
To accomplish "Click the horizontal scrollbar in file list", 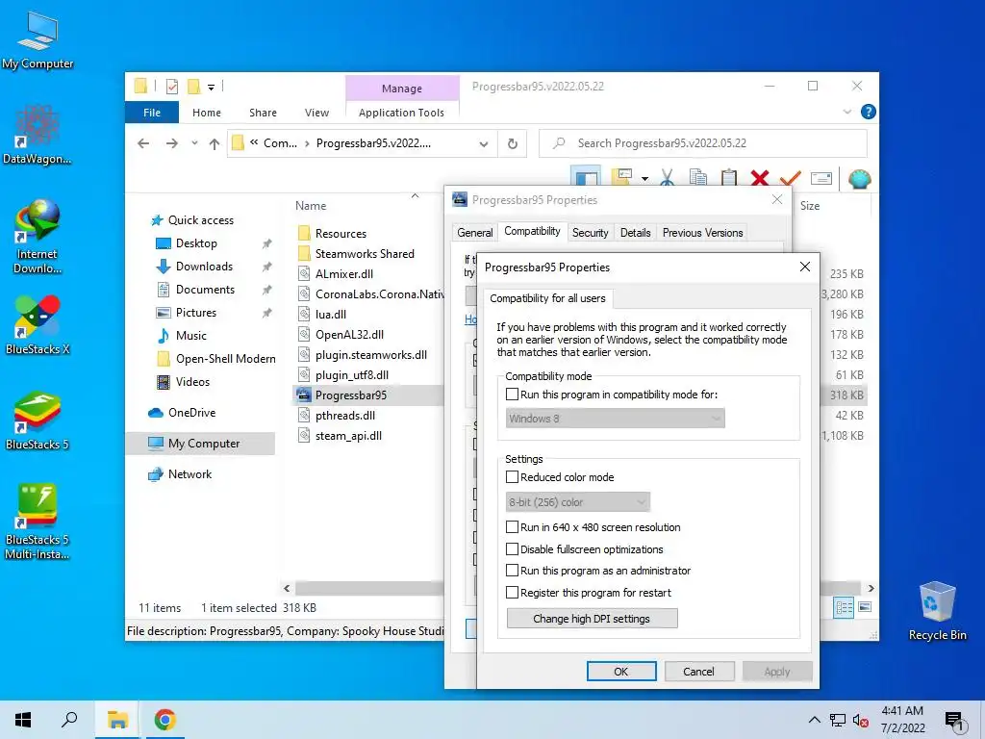I will [369, 588].
